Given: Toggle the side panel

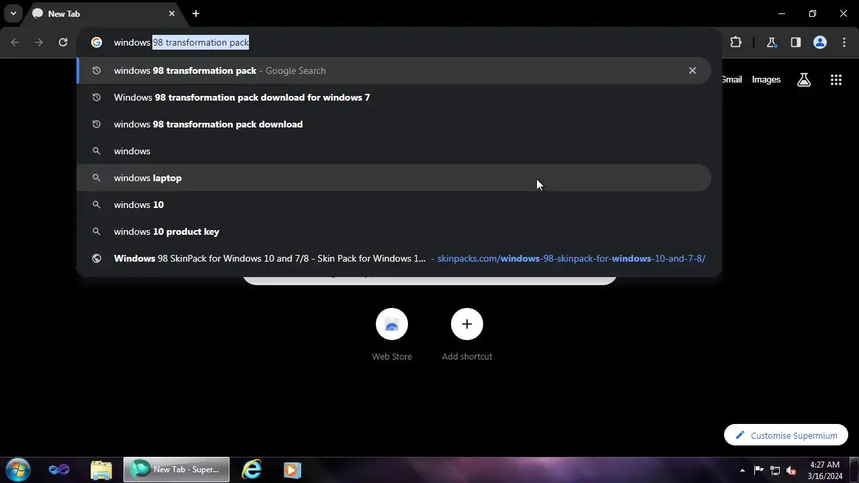Looking at the screenshot, I should (796, 42).
